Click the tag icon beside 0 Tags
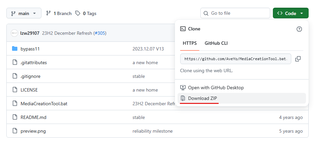The width and height of the screenshot is (315, 142). pos(78,13)
